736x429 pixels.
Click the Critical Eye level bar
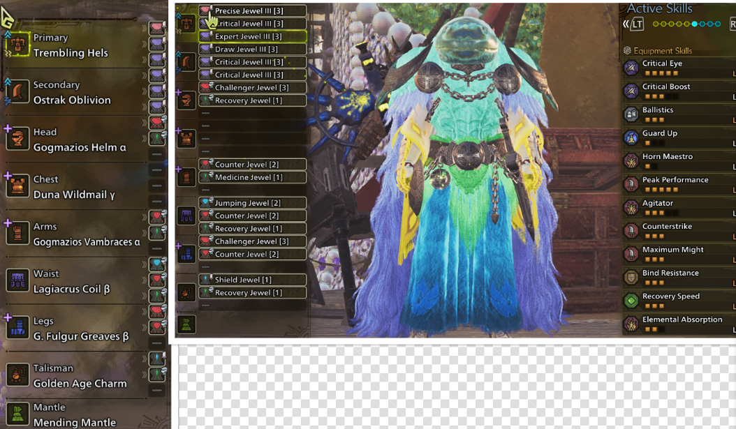coord(661,74)
